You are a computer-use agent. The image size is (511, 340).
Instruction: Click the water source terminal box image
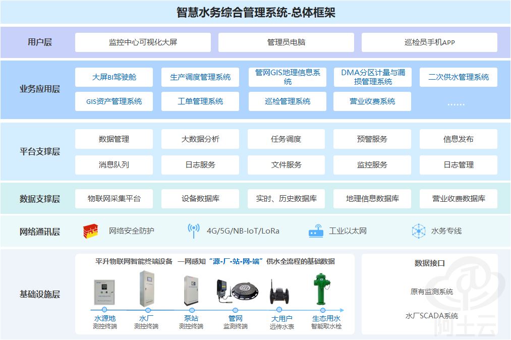point(104,292)
